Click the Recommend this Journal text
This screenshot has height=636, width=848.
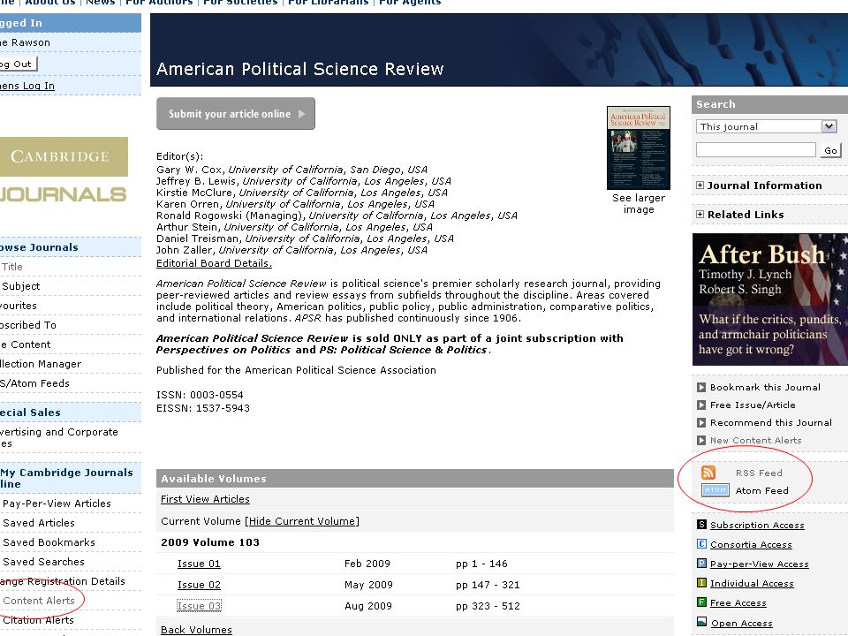coord(770,422)
